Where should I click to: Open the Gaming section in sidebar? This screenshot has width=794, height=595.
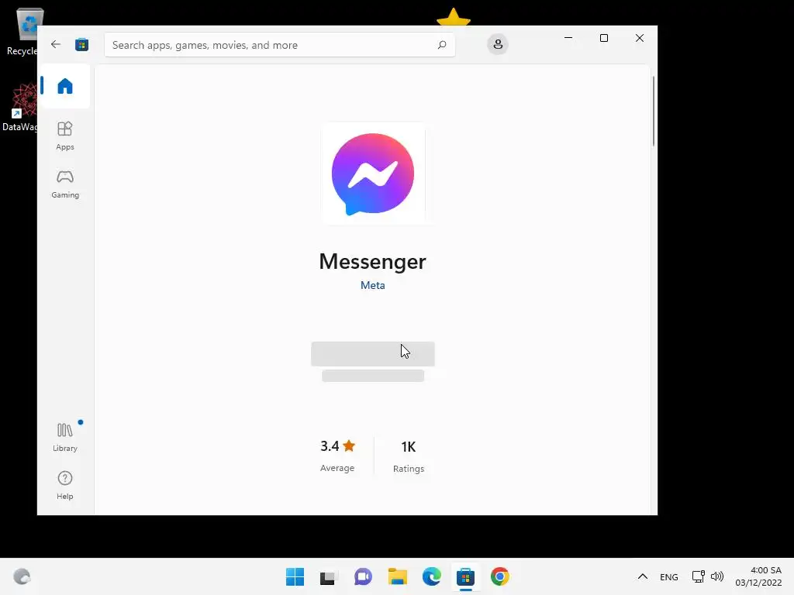pyautogui.click(x=65, y=184)
